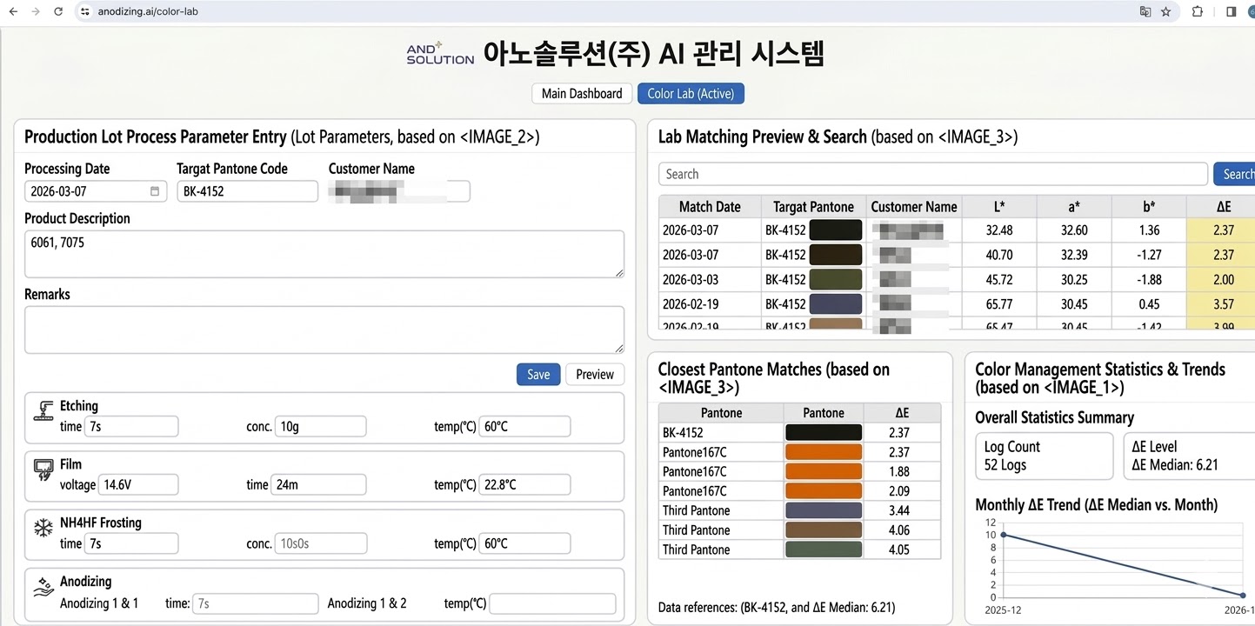This screenshot has width=1255, height=626.
Task: Click the NH4HF Frosting snowflake icon
Action: point(43,528)
